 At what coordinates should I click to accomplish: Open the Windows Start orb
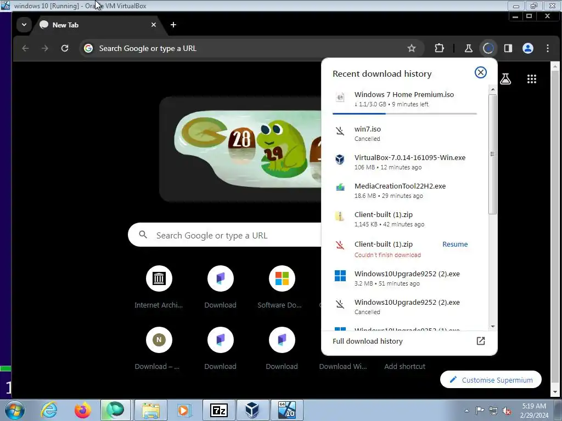point(15,410)
